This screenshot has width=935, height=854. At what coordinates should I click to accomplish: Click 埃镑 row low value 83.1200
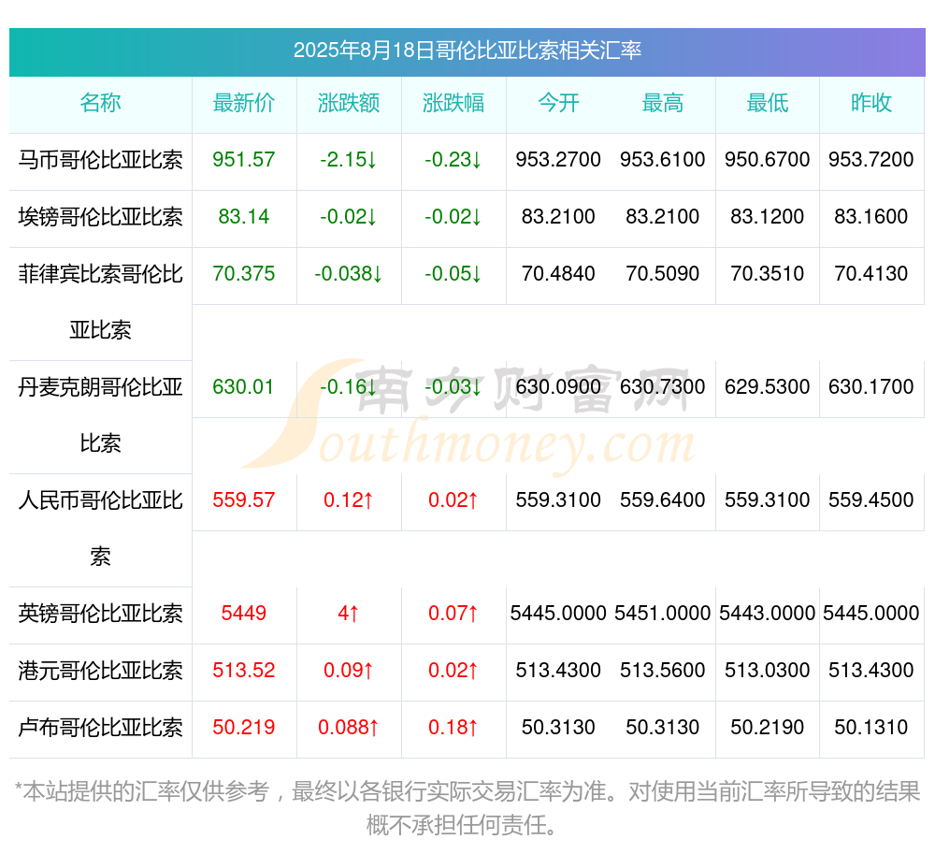point(768,216)
